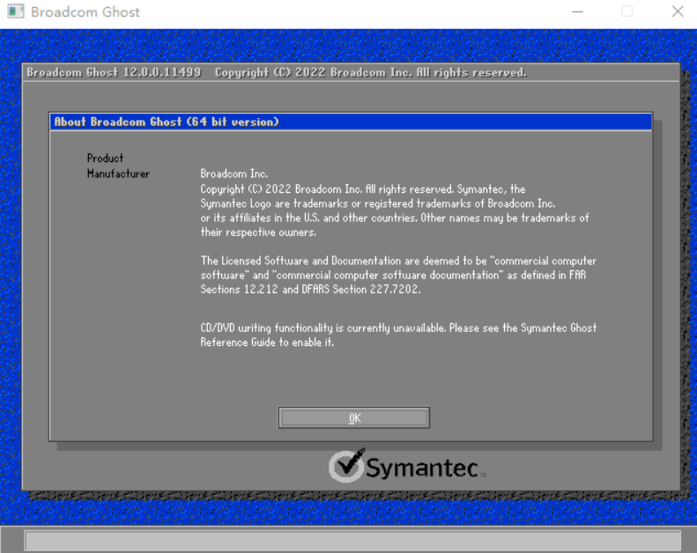Click the status bar field at window bottom
The image size is (697, 553).
click(x=353, y=541)
